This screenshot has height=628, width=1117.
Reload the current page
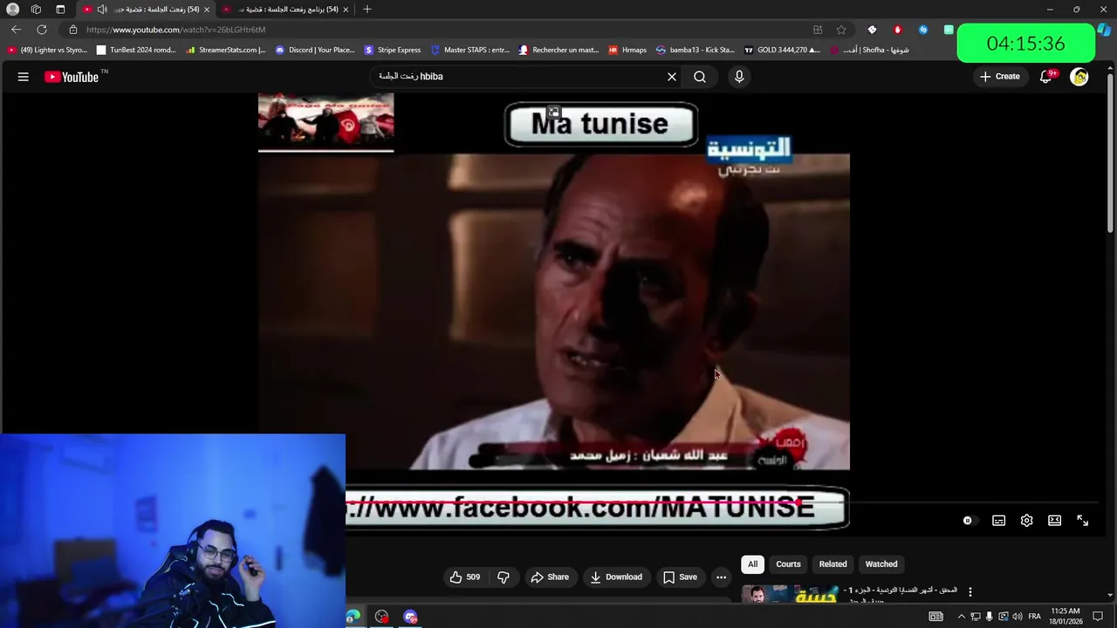[x=41, y=30]
